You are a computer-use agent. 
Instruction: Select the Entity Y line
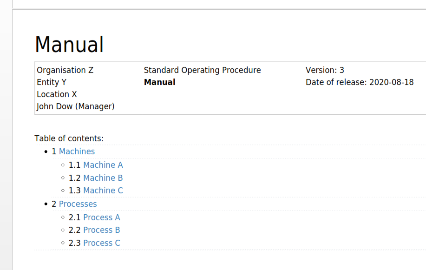(x=52, y=82)
